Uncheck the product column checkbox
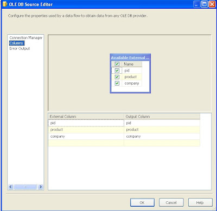The width and height of the screenshot is (217, 211). 117,77
